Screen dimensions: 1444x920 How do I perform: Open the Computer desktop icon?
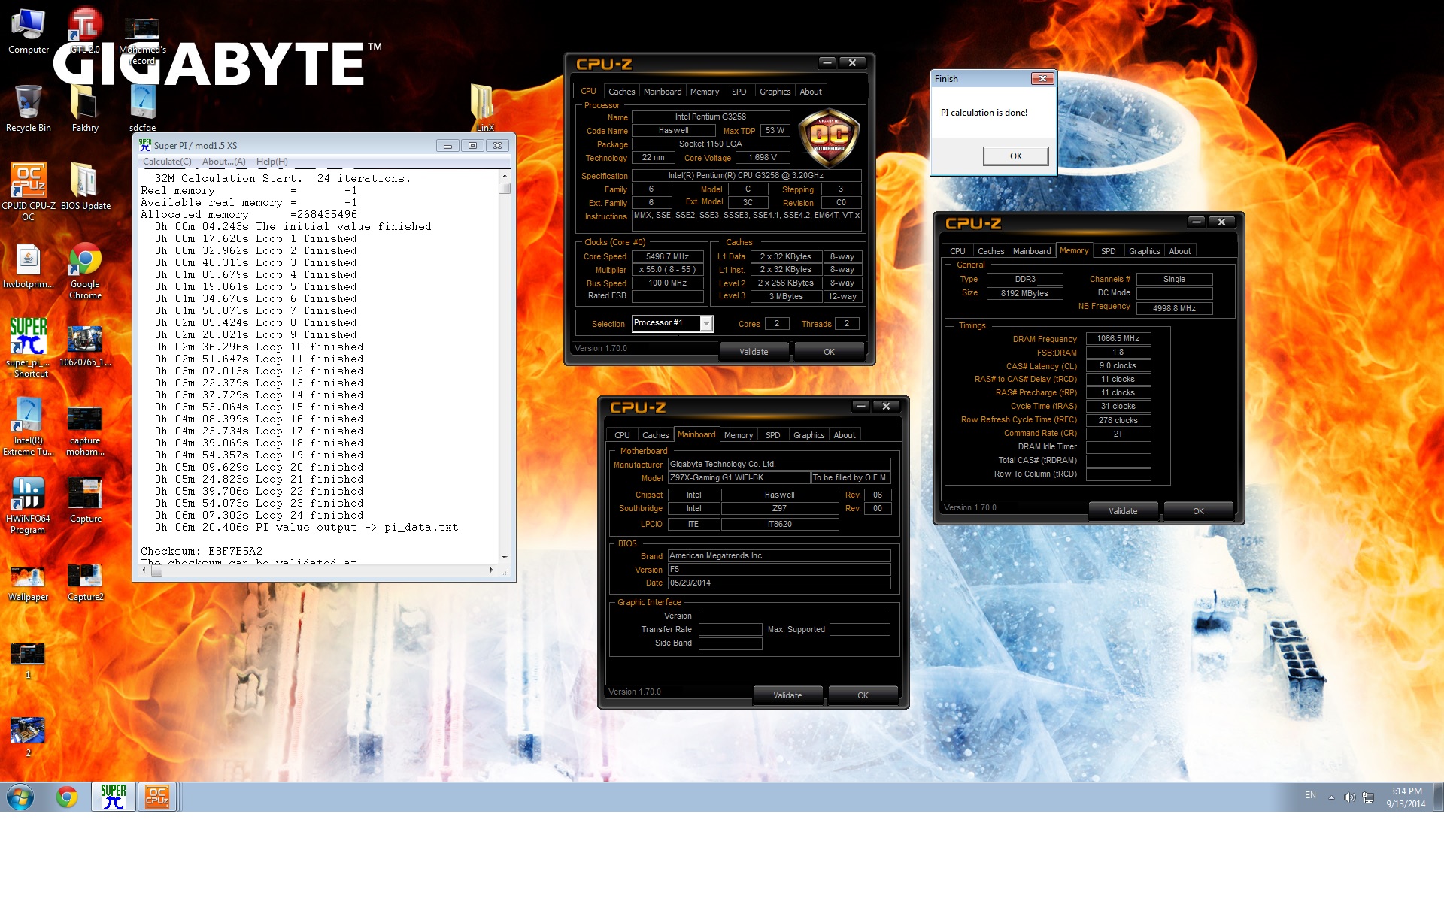click(x=29, y=31)
